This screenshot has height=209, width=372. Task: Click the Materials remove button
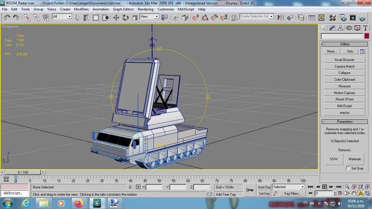[355, 159]
